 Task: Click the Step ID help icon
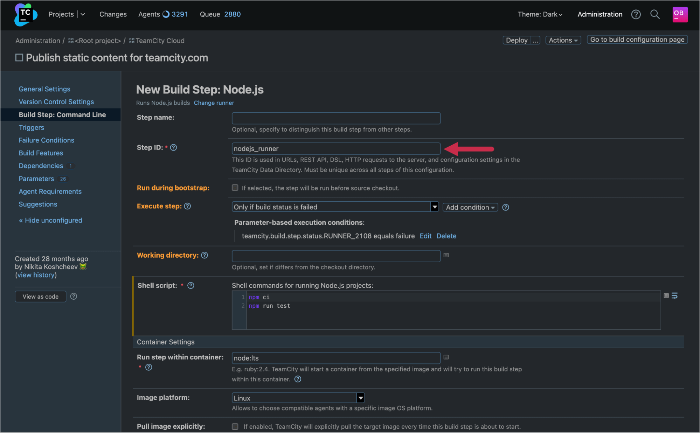(173, 148)
